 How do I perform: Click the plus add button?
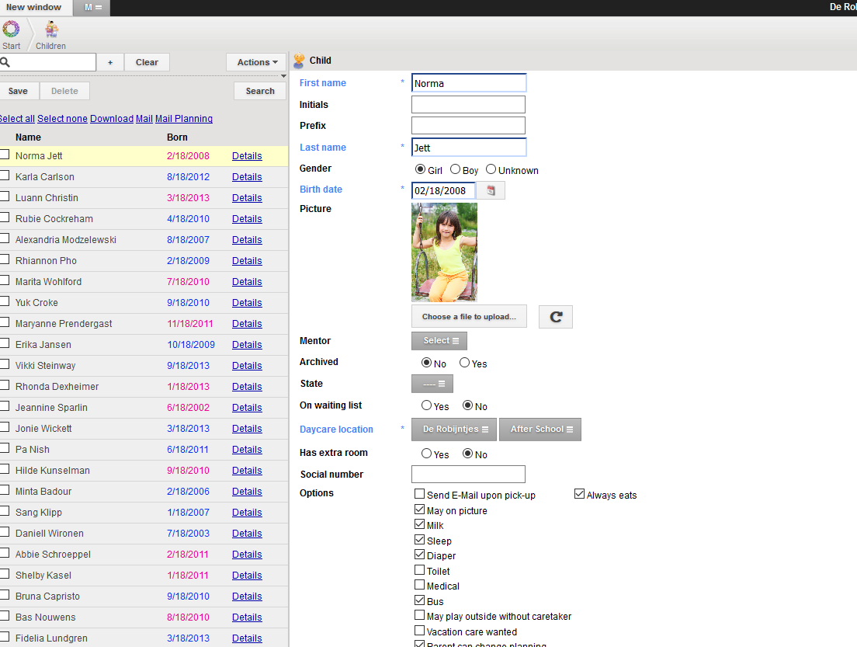point(110,62)
